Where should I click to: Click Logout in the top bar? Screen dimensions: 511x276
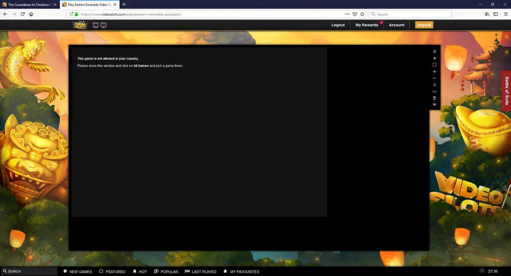tap(338, 25)
